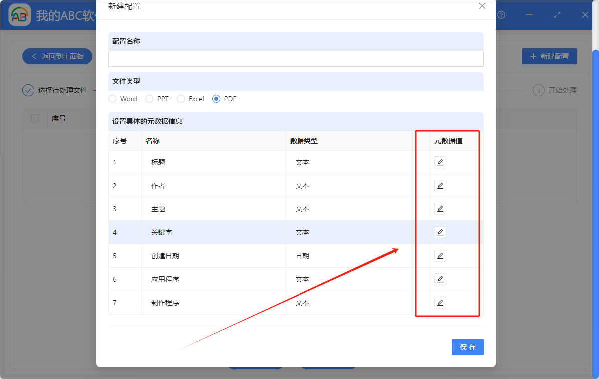Edit metadata value for 作者 row
Viewport: 599px width, 379px height.
point(440,186)
